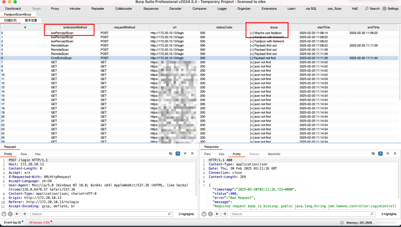
Task: Select the FastjsonScan4Burp tab
Action: (18, 14)
